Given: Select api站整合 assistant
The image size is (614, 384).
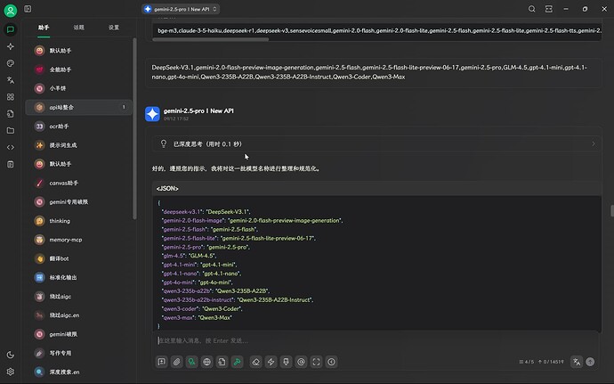Looking at the screenshot, I should pyautogui.click(x=78, y=107).
